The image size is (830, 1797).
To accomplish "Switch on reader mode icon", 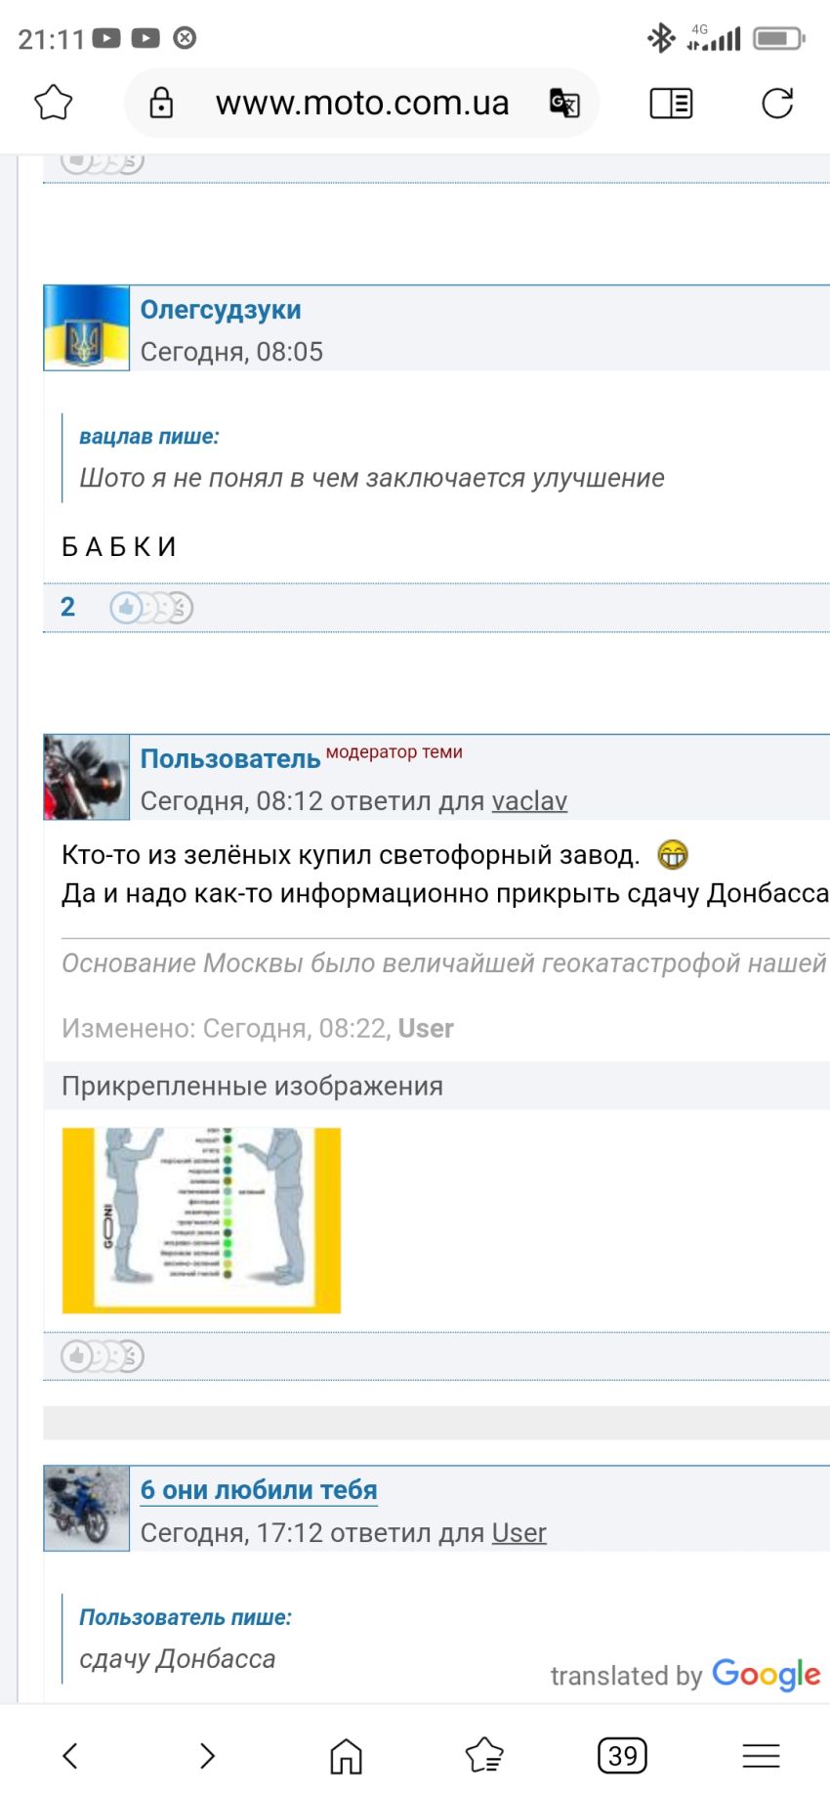I will pyautogui.click(x=671, y=103).
